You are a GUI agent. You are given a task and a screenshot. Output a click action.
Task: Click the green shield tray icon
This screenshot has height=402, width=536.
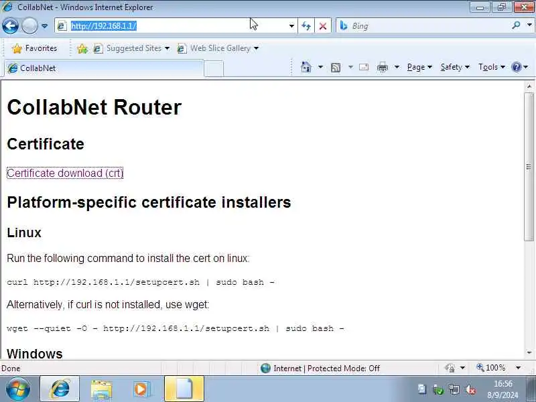pos(438,389)
